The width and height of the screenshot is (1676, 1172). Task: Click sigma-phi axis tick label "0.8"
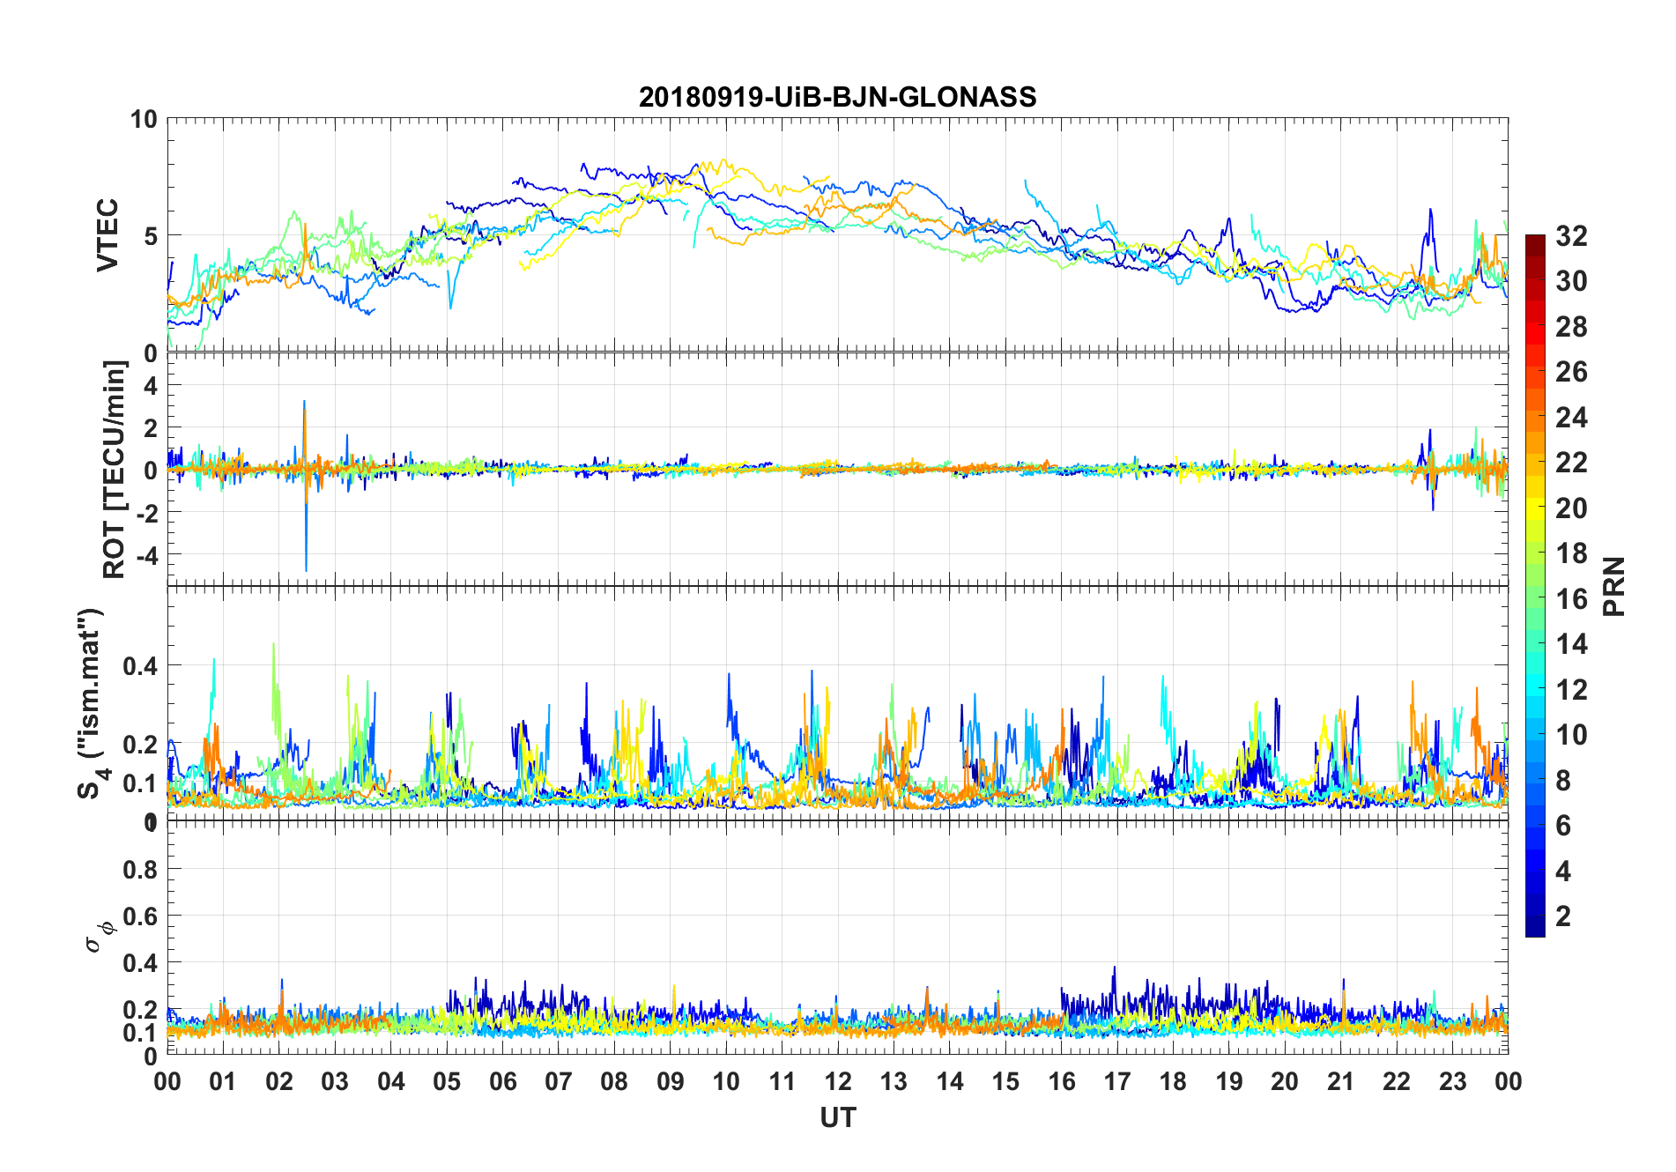[x=141, y=869]
